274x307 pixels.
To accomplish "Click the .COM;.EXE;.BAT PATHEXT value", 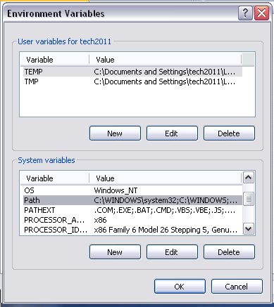I will pyautogui.click(x=164, y=210).
